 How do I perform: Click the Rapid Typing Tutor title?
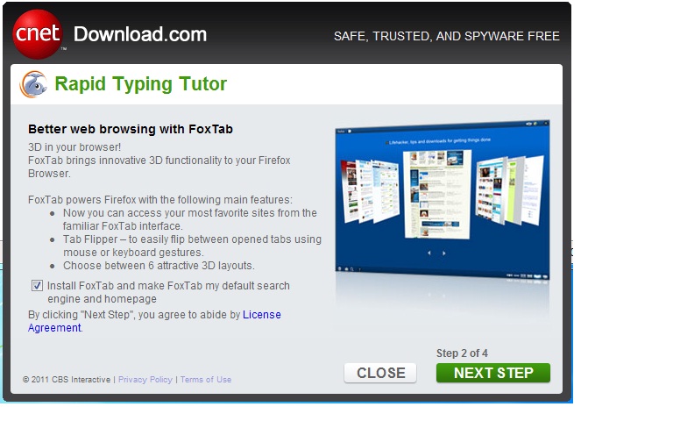pyautogui.click(x=140, y=84)
